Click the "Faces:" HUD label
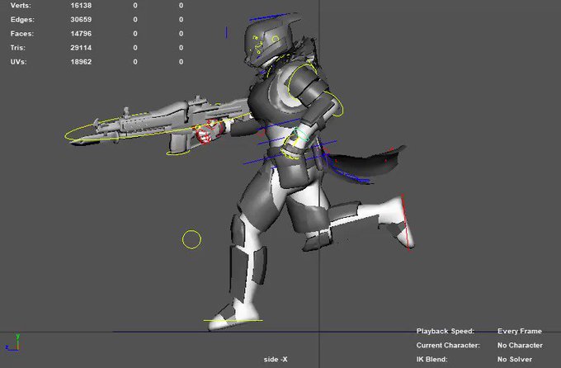Viewport: 561px width, 368px height. (22, 34)
